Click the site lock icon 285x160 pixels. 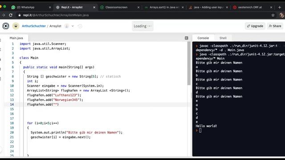(20, 15)
